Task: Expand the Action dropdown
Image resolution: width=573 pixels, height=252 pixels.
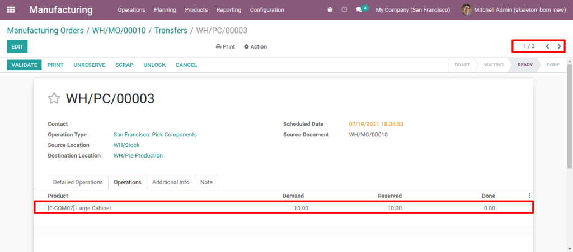Action: [x=256, y=47]
